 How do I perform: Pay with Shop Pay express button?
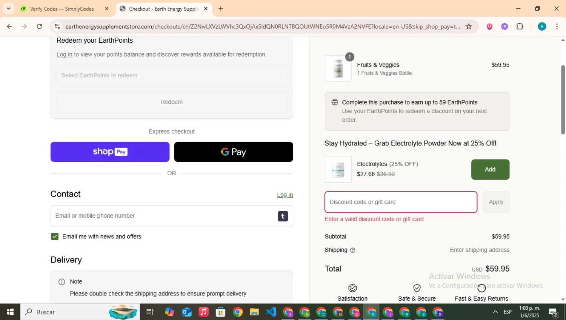point(110,152)
